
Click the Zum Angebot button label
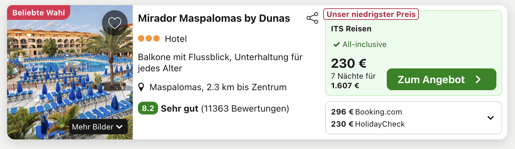(431, 79)
